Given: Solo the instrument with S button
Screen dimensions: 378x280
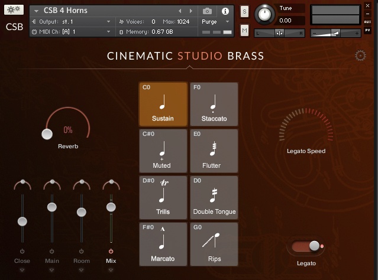Looking at the screenshot, I should (x=244, y=12).
